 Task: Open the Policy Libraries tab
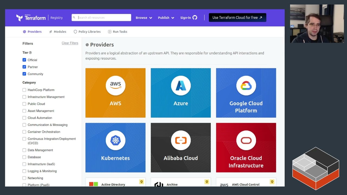(87, 32)
